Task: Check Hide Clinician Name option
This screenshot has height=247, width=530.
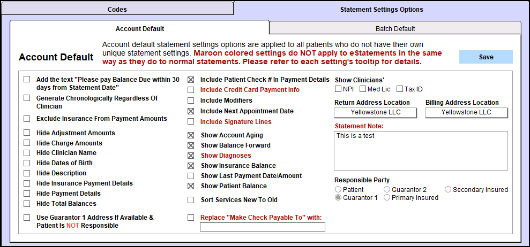Action: click(27, 153)
